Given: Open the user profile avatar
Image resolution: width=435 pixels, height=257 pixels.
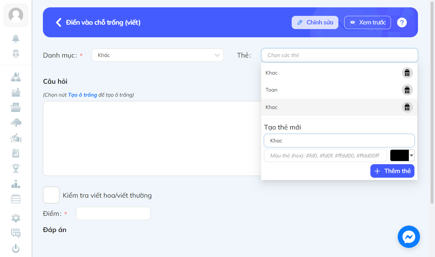Looking at the screenshot, I should 16,15.
